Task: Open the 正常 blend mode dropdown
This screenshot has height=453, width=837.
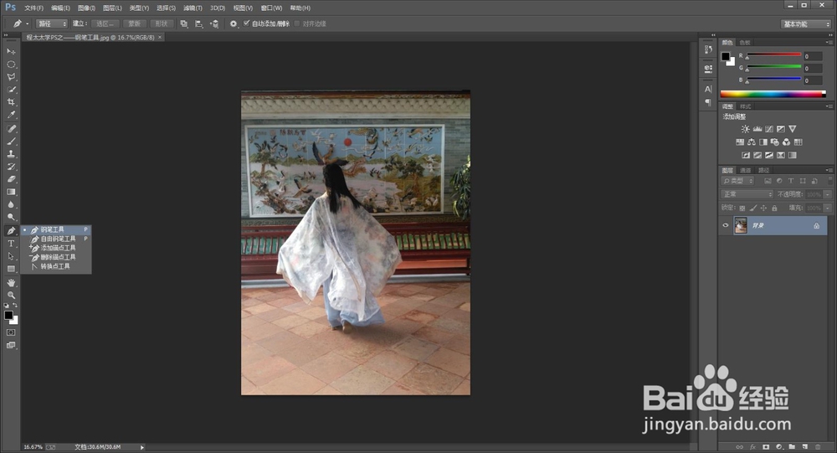Action: pos(747,194)
